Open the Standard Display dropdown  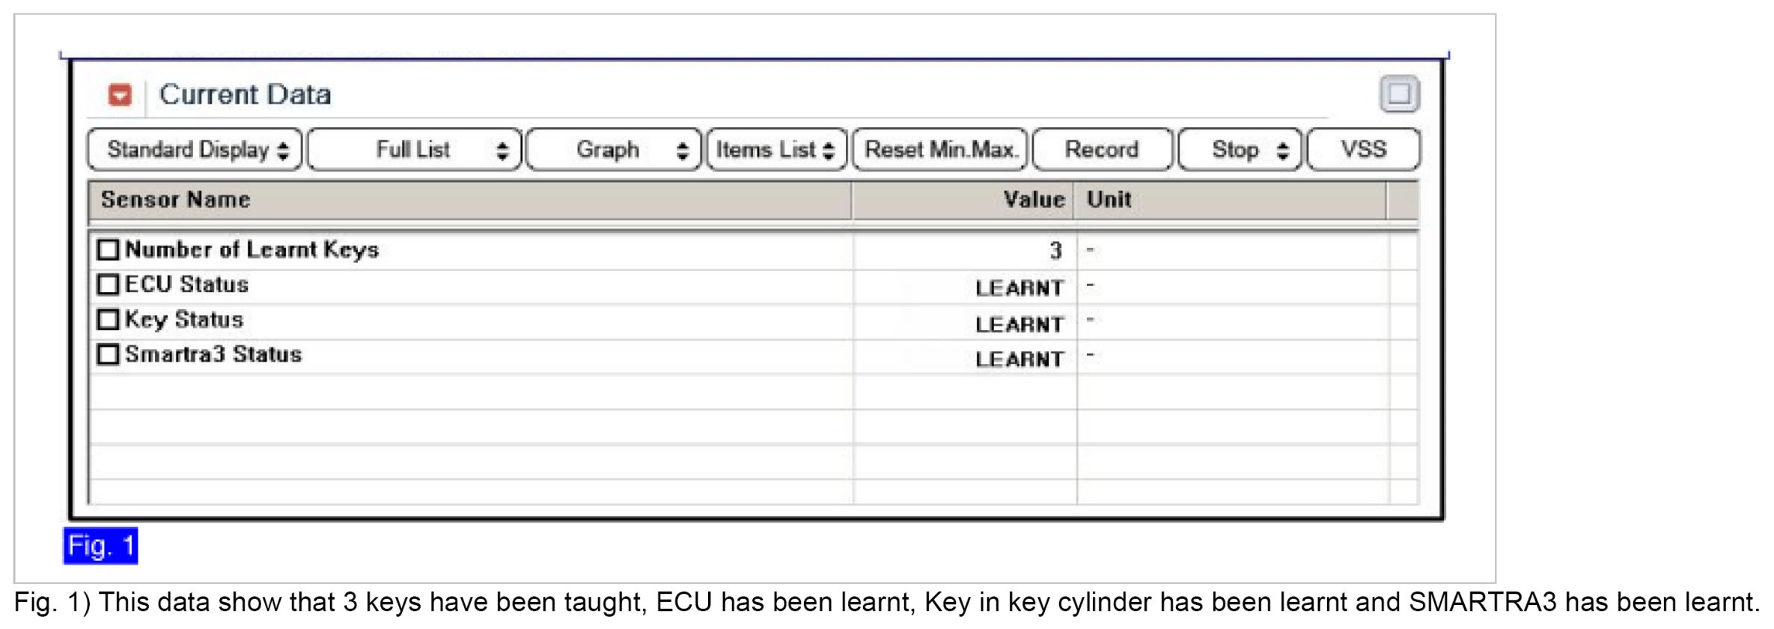tap(195, 150)
